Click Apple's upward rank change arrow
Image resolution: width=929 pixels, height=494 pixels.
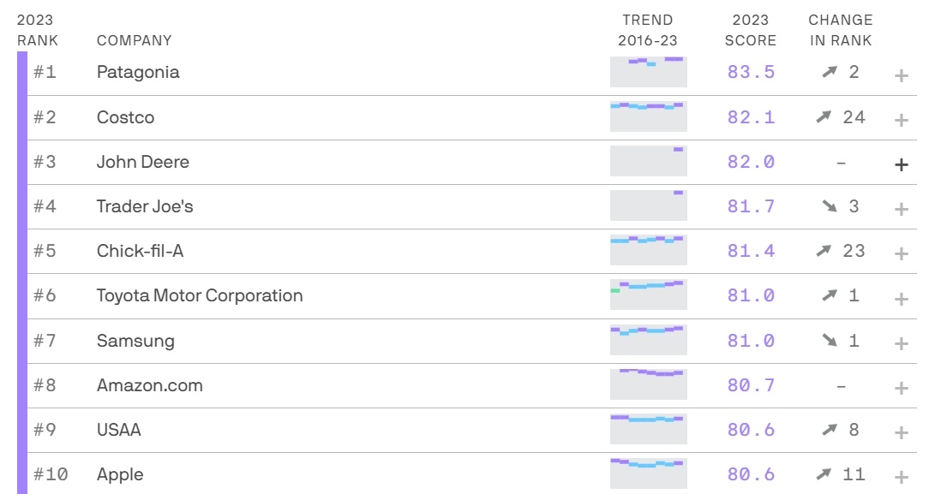[x=824, y=474]
